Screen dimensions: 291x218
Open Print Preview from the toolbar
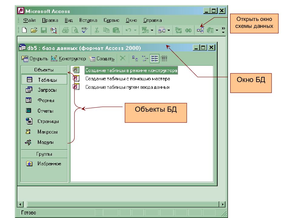[x=75, y=30]
